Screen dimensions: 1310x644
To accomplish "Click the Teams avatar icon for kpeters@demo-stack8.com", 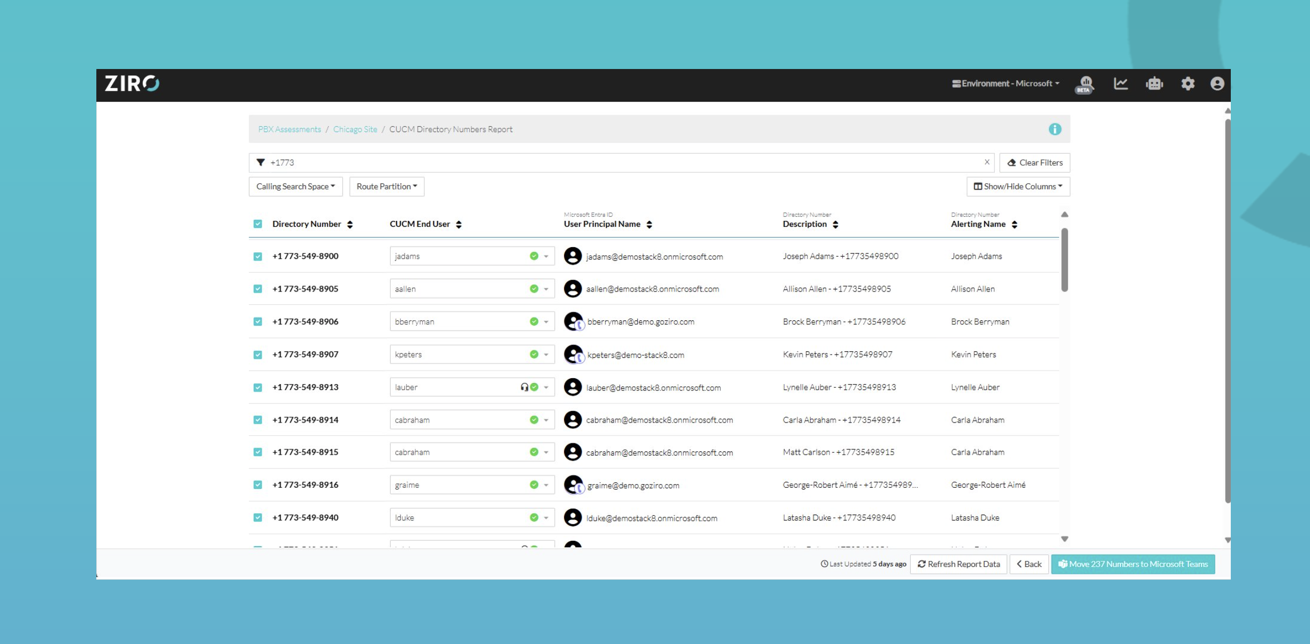I will pyautogui.click(x=574, y=355).
